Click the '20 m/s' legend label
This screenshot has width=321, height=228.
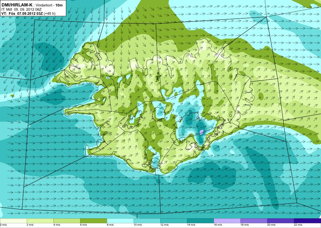[272, 225]
